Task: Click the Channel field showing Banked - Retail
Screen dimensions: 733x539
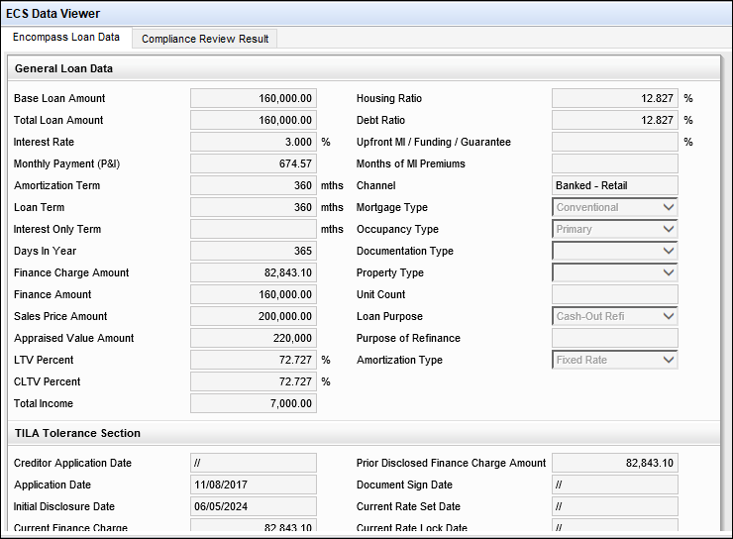Action: pos(615,185)
